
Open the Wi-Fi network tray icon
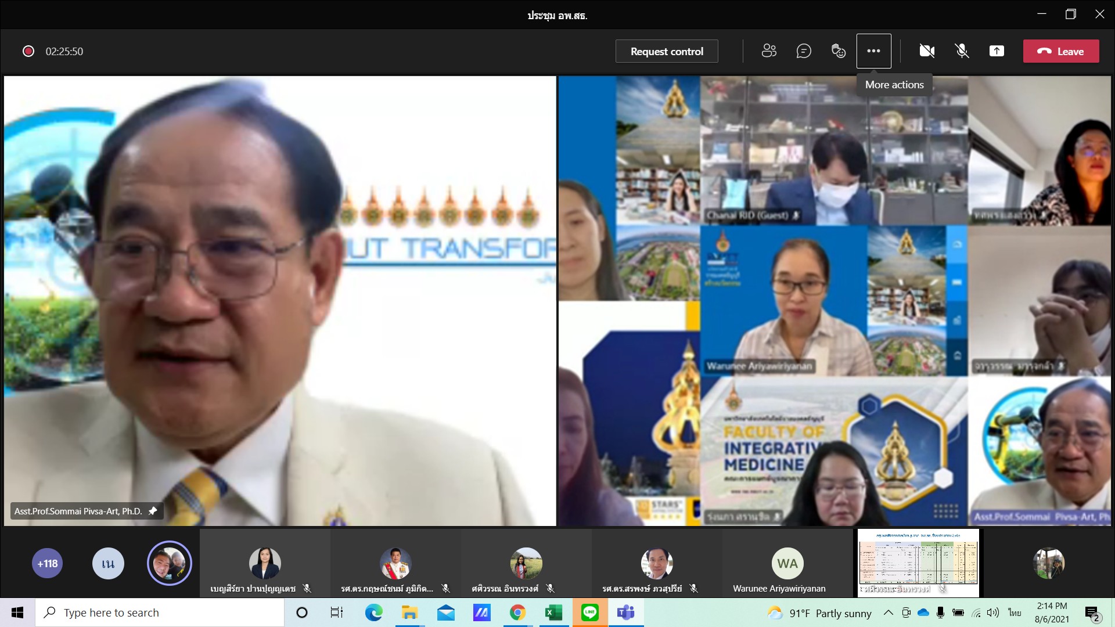pos(976,612)
